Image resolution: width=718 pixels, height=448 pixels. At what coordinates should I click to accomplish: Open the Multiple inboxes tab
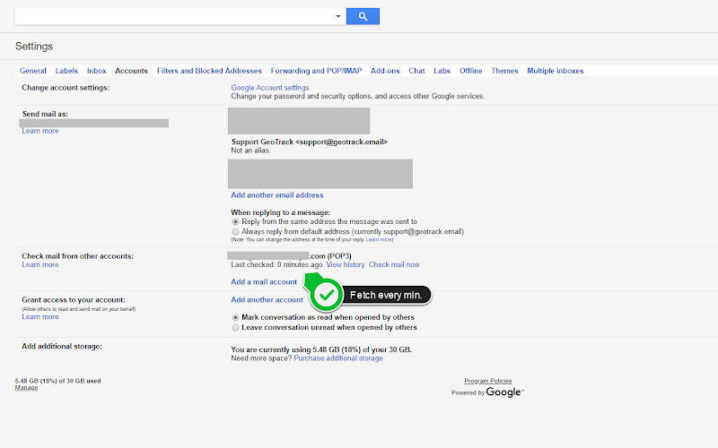pos(555,71)
